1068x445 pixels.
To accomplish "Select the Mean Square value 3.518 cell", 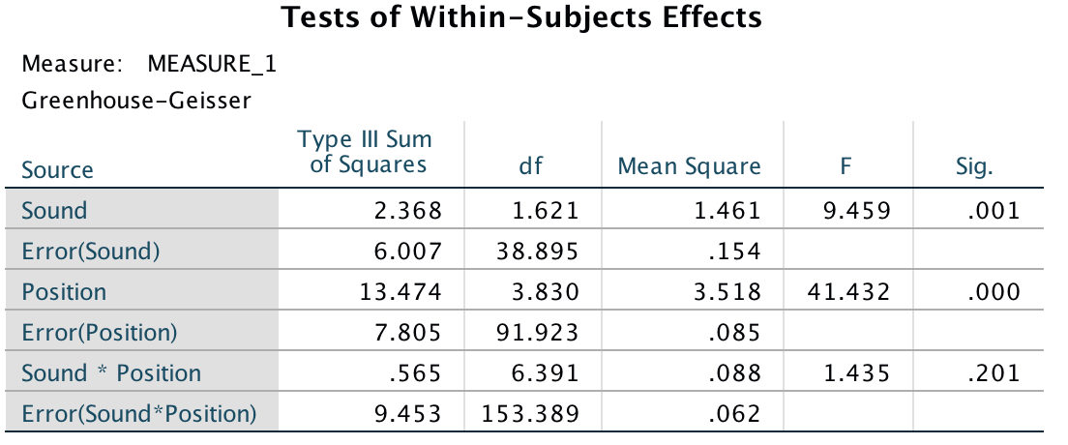I will 727,292.
